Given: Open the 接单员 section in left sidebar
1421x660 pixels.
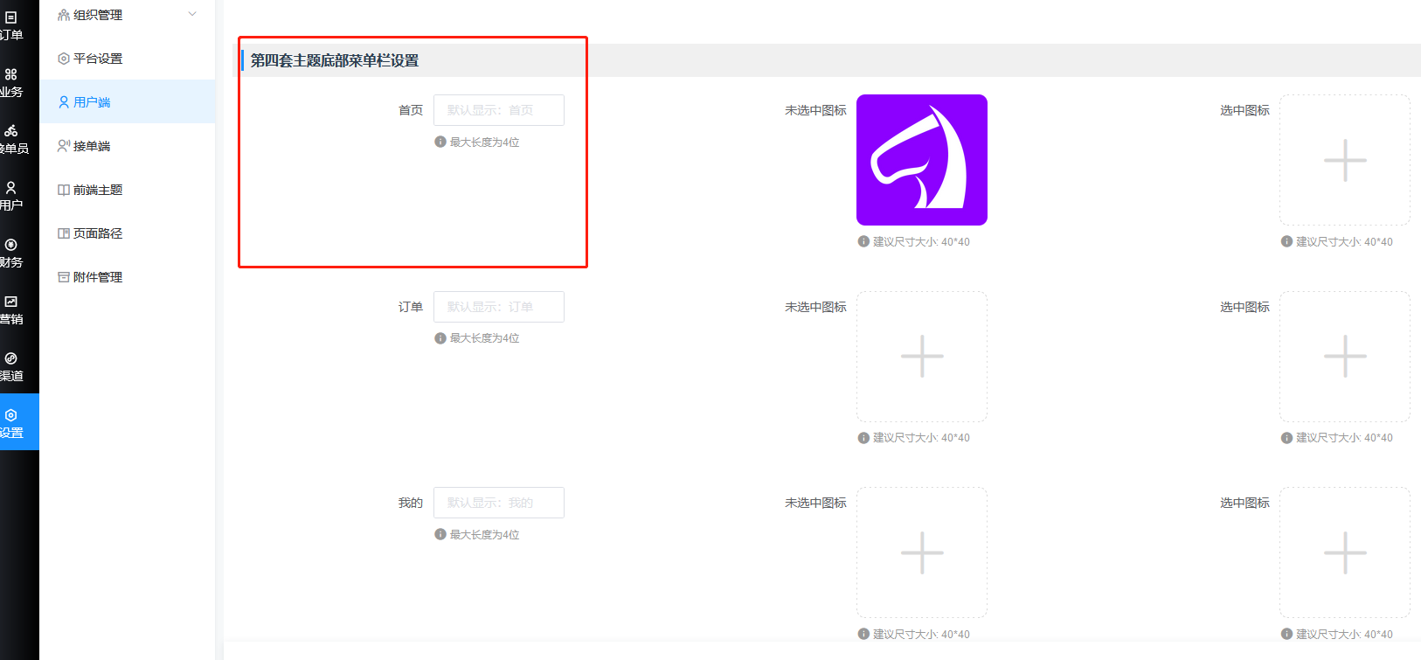Looking at the screenshot, I should (x=12, y=139).
